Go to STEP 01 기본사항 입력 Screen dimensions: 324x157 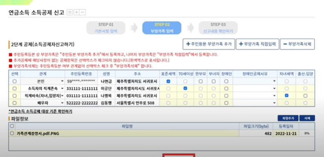coord(106,28)
